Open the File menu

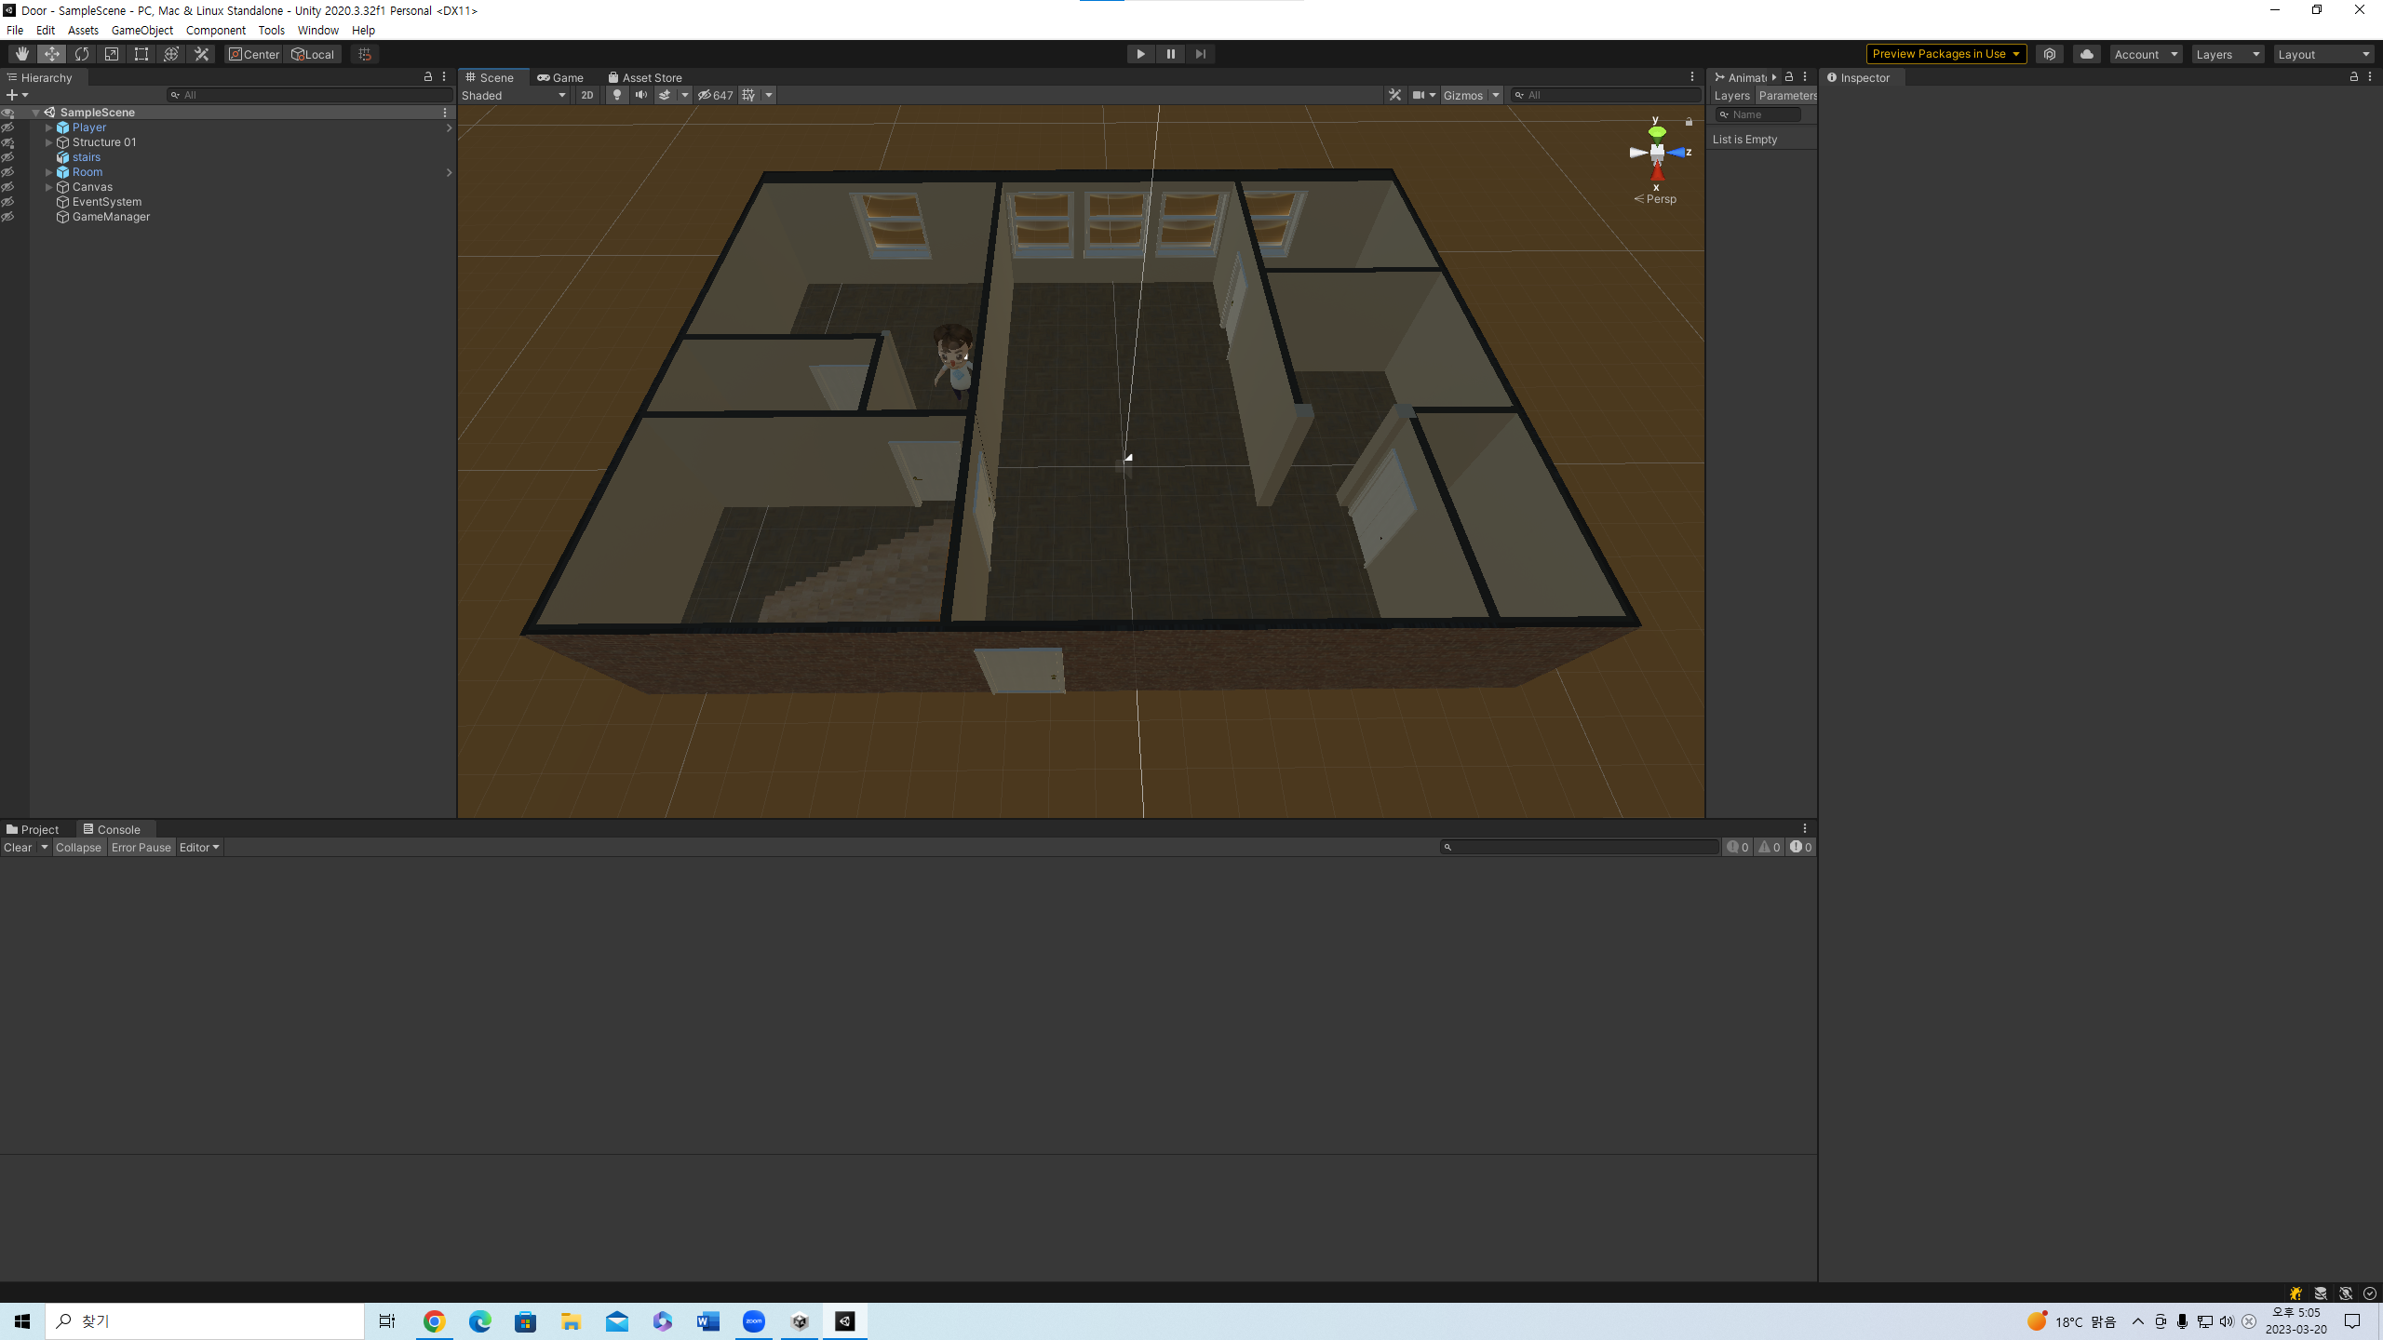[15, 30]
